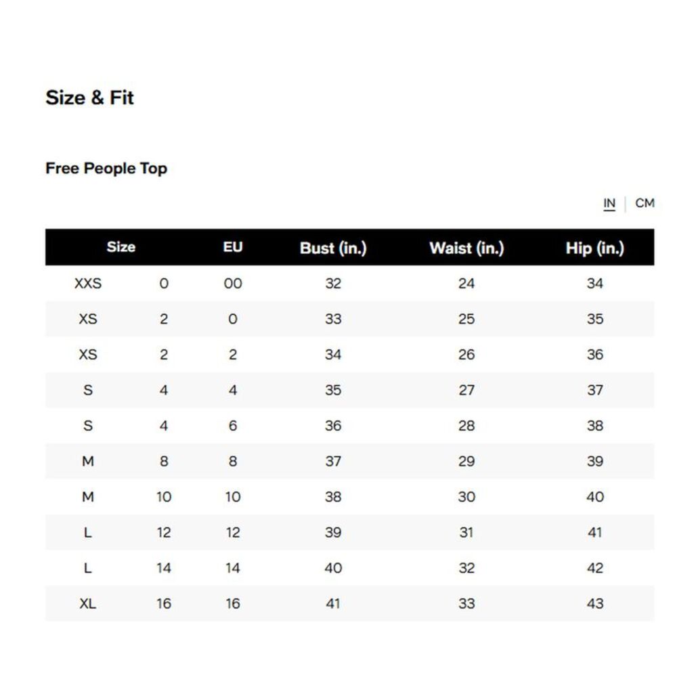Click bust value 37 in table
Screen dimensions: 677x677
333,461
